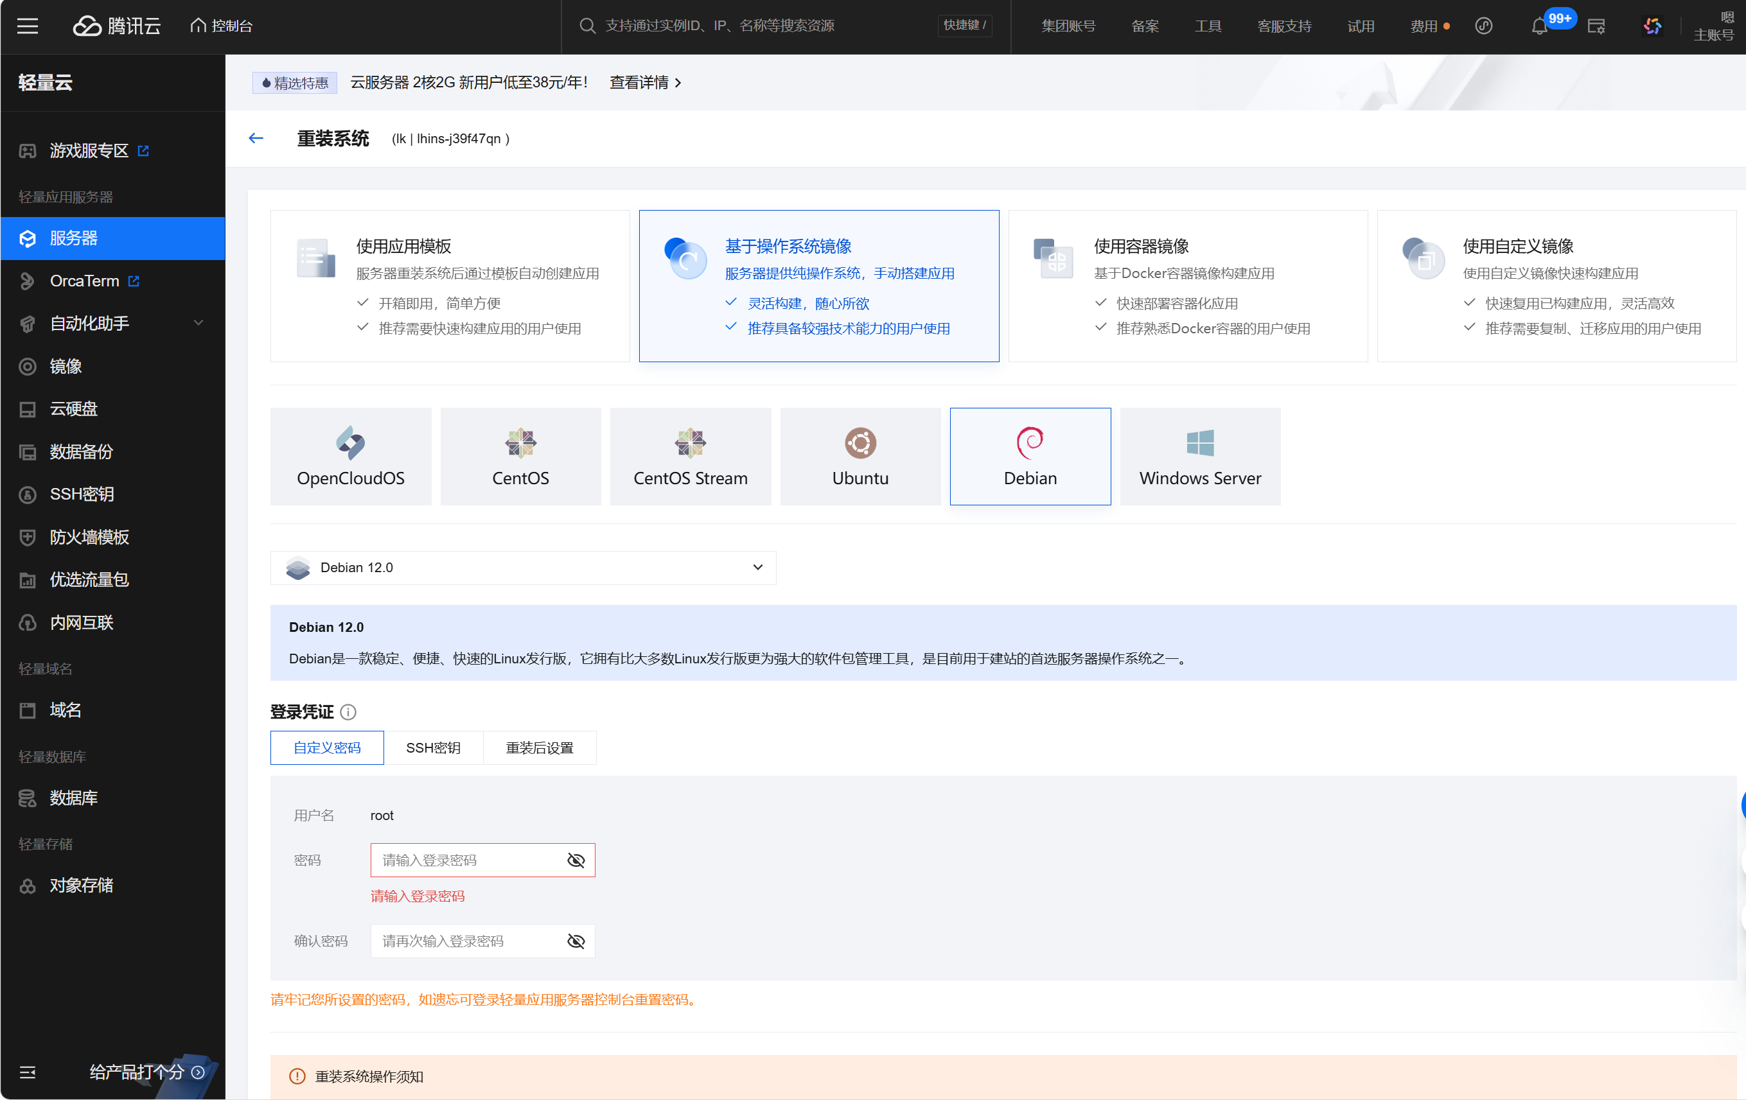
Task: Toggle password visibility eye icon
Action: click(x=576, y=862)
